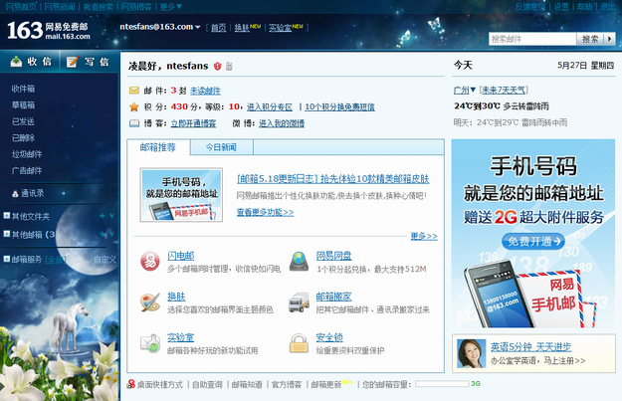Image resolution: width=622 pixels, height=401 pixels.
Task: Click the 反馈意见 feedback link
Action: pyautogui.click(x=530, y=6)
